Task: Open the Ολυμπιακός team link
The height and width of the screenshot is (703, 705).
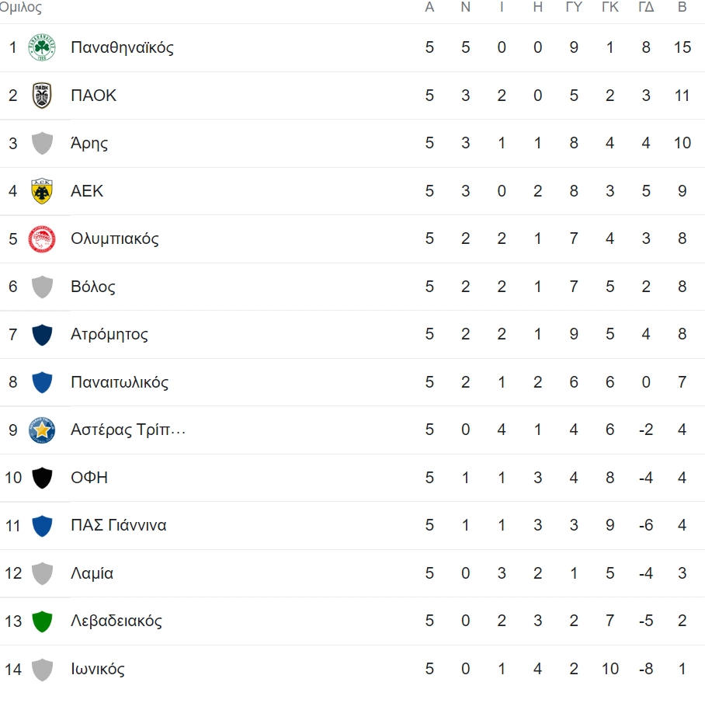Action: coord(115,238)
